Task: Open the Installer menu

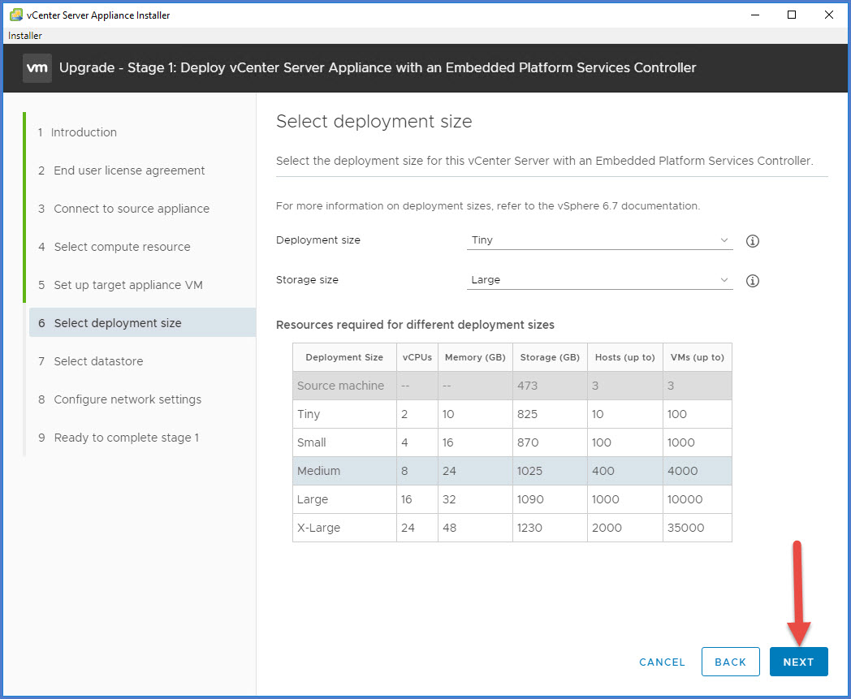Action: pyautogui.click(x=25, y=36)
